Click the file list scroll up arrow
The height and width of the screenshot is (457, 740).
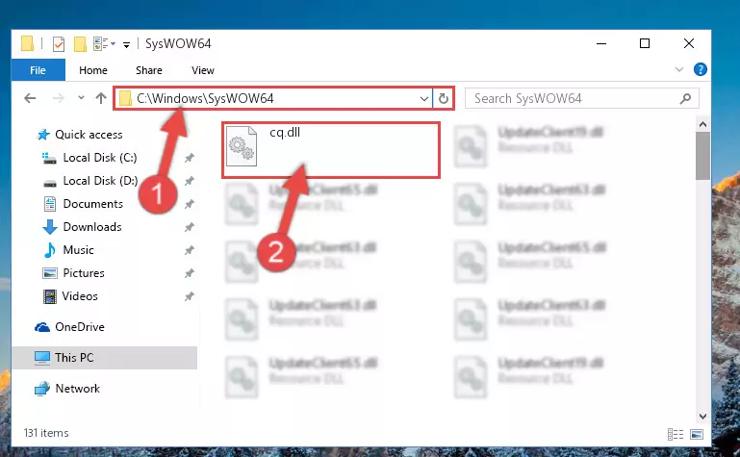coord(702,124)
